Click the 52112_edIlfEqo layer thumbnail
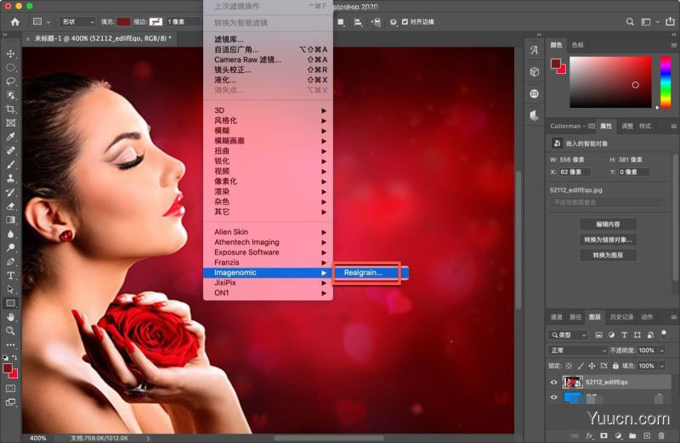Image resolution: width=680 pixels, height=443 pixels. [572, 383]
